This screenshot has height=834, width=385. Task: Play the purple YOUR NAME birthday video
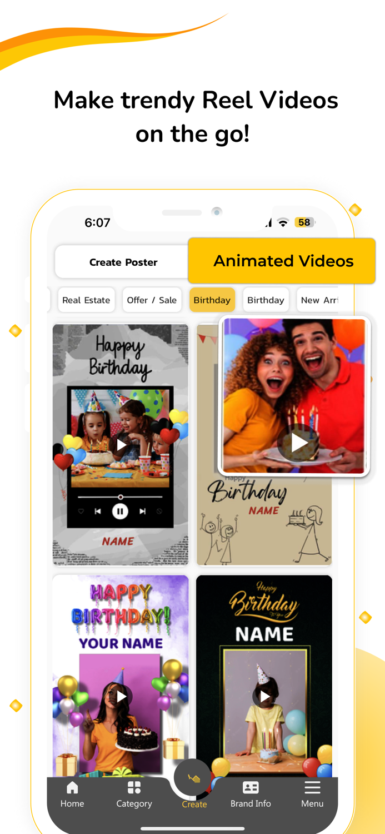[121, 696]
